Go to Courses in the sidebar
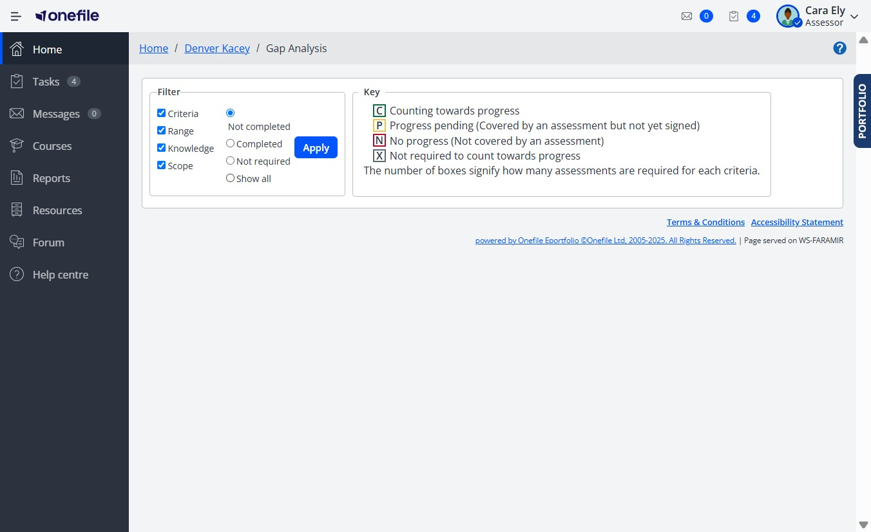The height and width of the screenshot is (532, 871). [x=64, y=145]
